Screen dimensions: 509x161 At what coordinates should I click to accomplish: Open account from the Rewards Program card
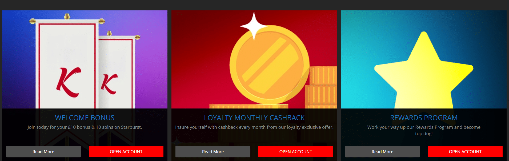coord(465,152)
